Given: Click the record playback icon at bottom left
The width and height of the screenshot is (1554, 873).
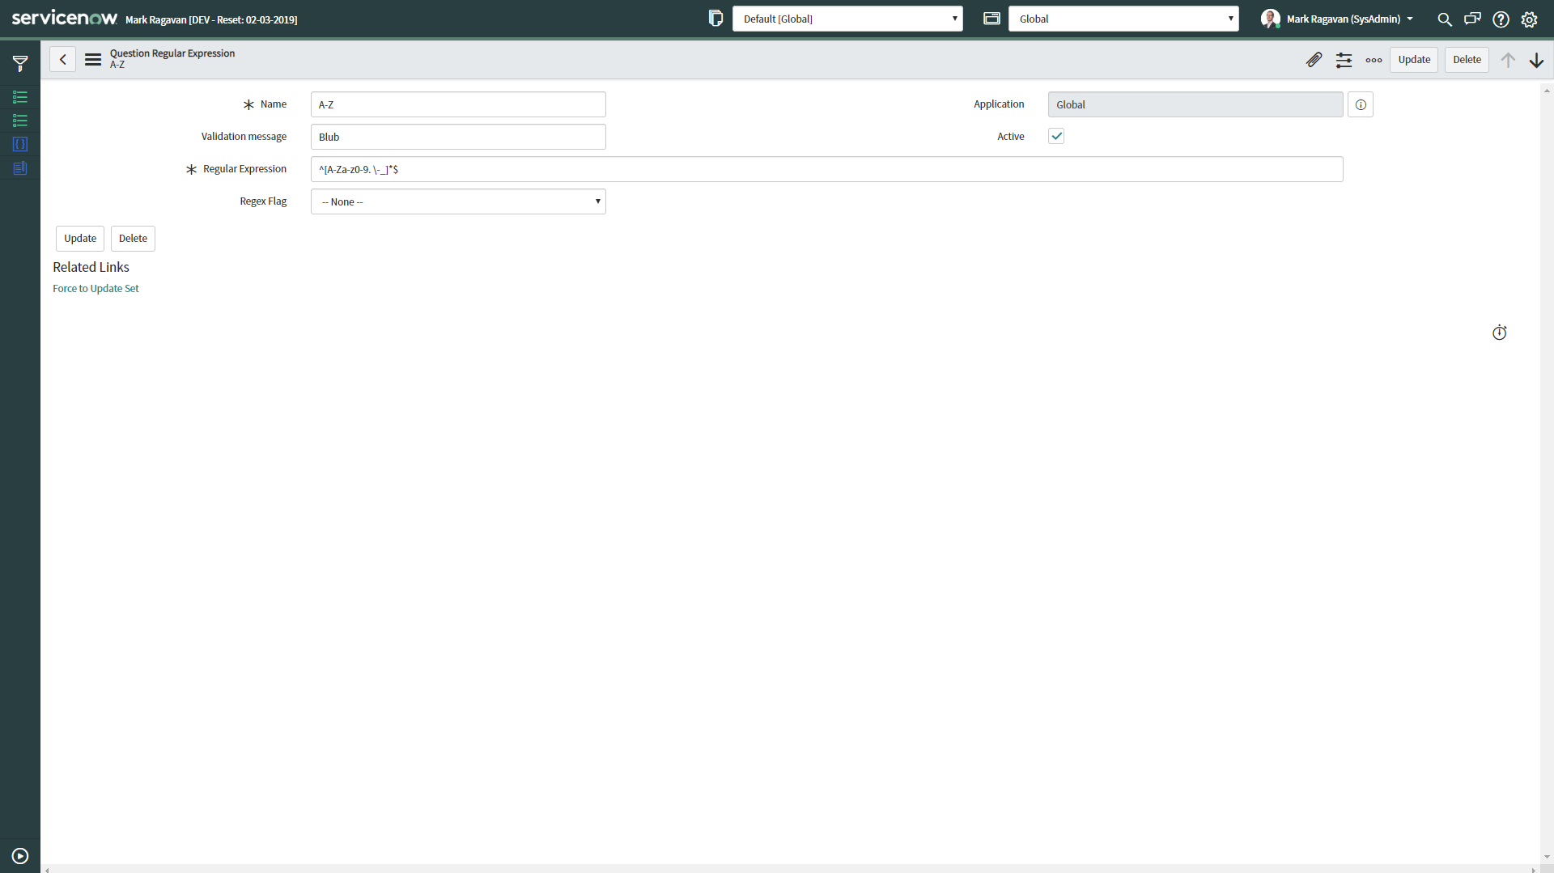Looking at the screenshot, I should pos(19,855).
